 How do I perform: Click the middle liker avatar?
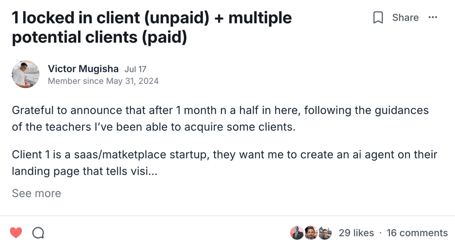311,233
